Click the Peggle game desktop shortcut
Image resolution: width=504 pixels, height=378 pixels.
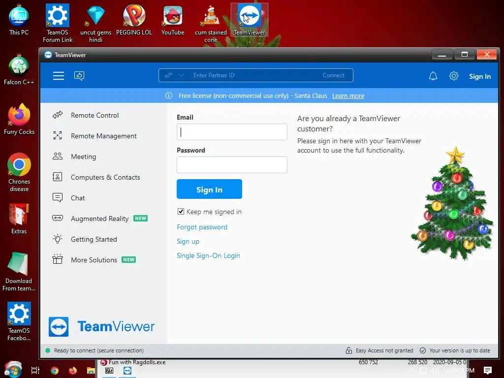click(x=134, y=20)
